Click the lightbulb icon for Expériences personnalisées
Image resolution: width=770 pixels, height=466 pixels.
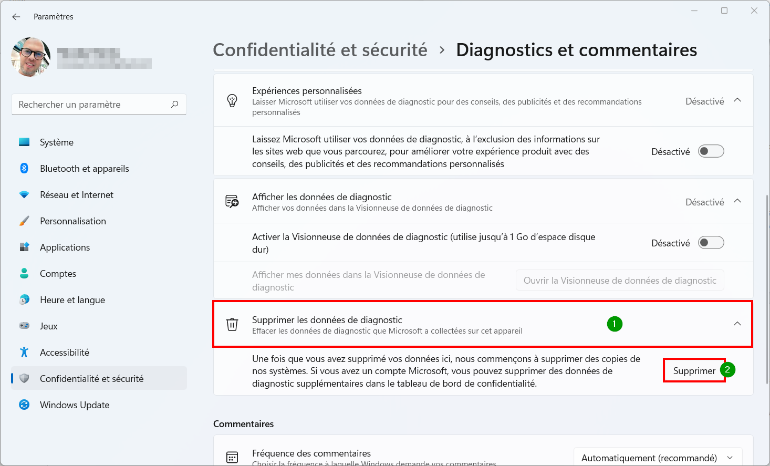point(232,100)
